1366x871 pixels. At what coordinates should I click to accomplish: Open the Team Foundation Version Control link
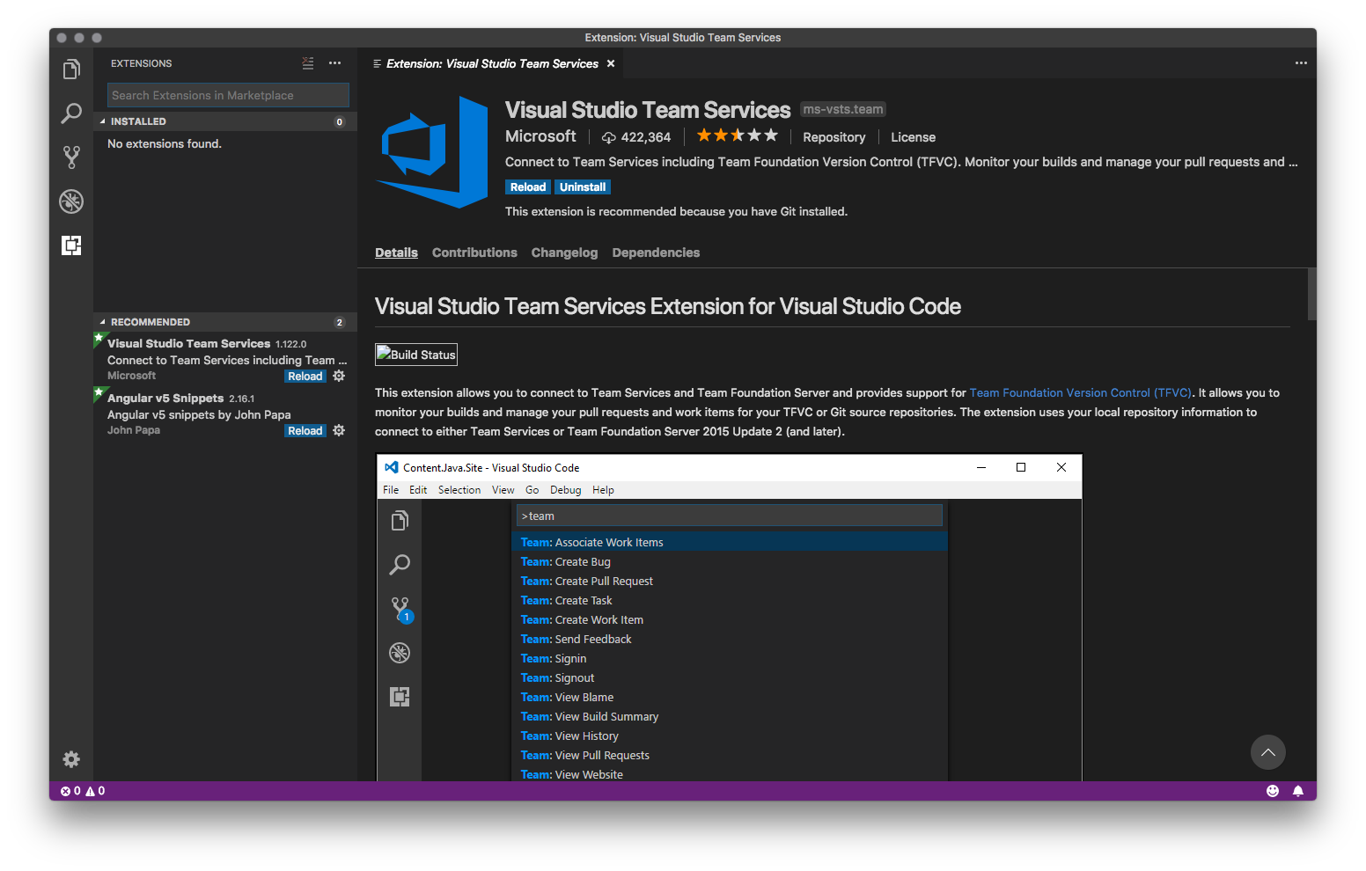click(x=1081, y=392)
